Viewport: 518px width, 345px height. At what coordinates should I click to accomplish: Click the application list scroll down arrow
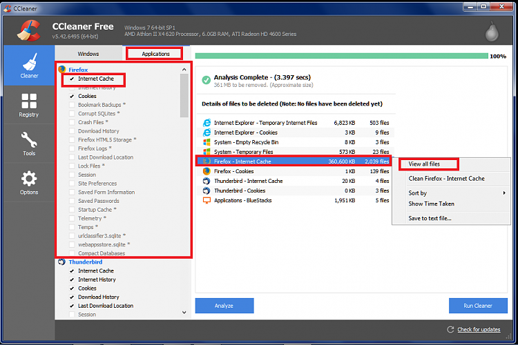click(x=184, y=313)
